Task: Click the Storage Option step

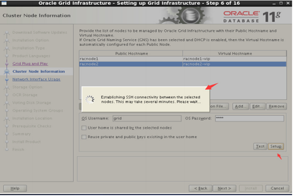Action: coord(27,87)
